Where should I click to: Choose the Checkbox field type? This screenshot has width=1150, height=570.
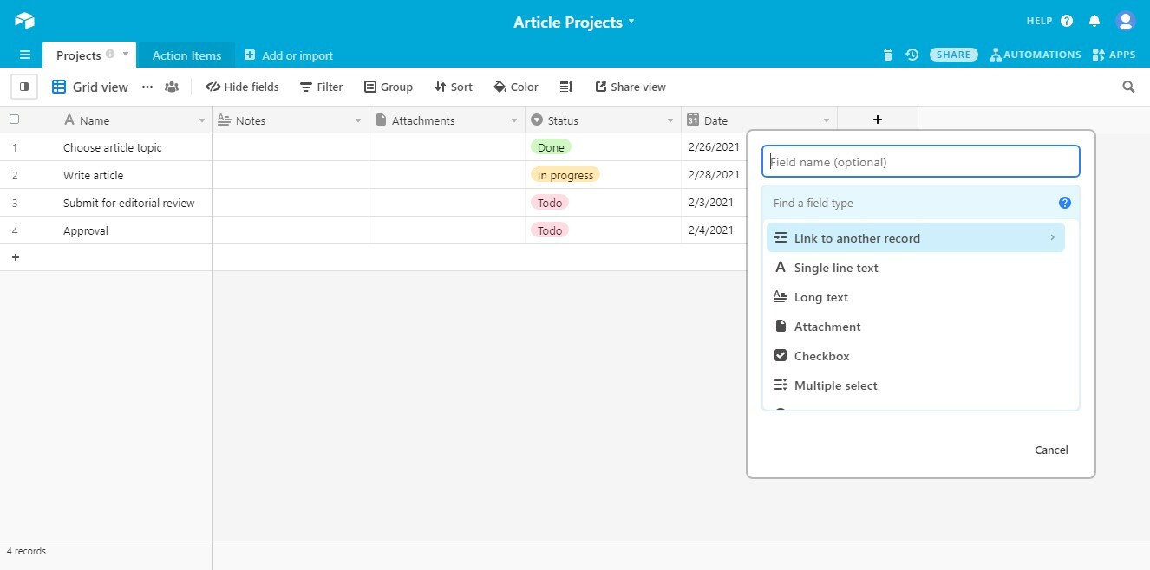click(821, 356)
